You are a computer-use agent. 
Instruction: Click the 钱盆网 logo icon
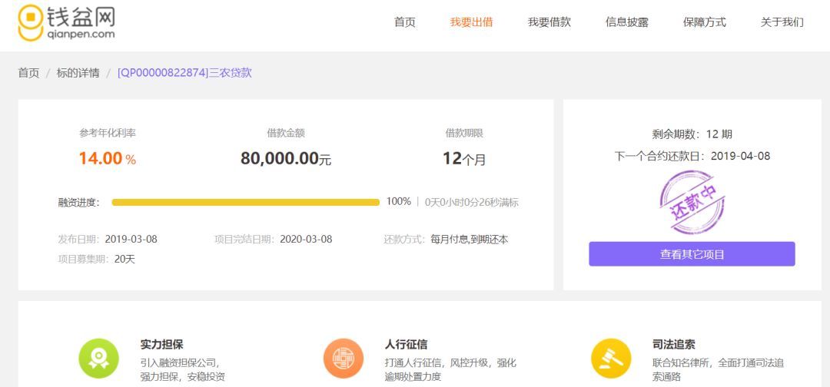31,22
